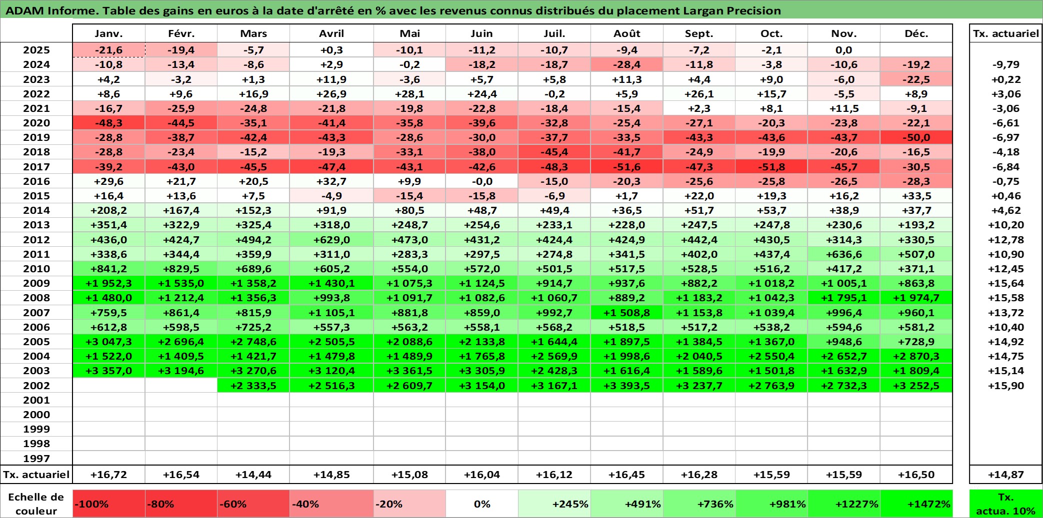Click the -20% color scale swatch
The height and width of the screenshot is (518, 1043).
tap(409, 504)
